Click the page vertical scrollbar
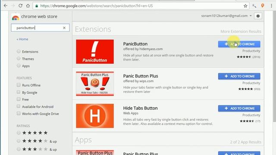 pos(274,66)
